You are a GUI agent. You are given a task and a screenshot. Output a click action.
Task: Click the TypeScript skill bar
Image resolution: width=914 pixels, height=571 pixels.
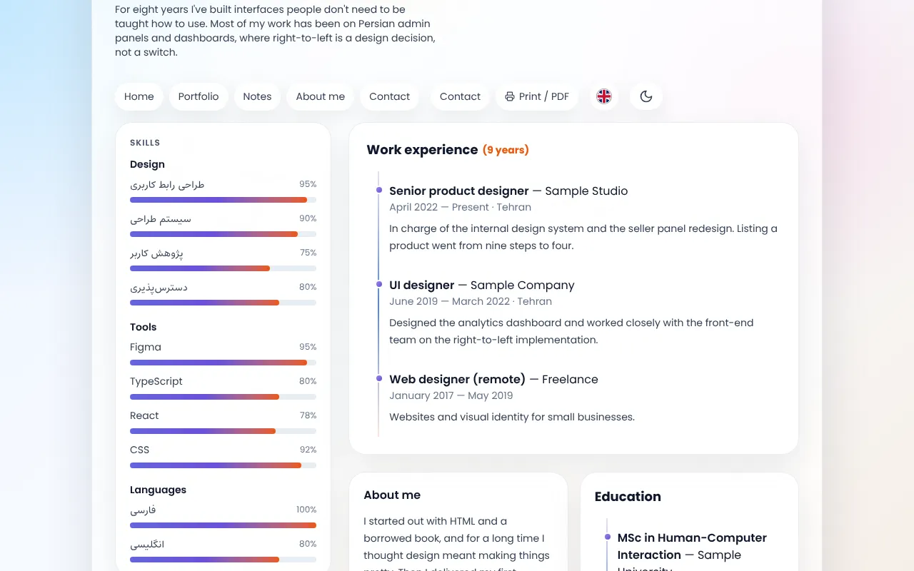[223, 397]
